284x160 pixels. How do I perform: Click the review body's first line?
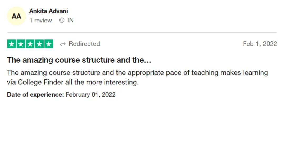pos(137,73)
